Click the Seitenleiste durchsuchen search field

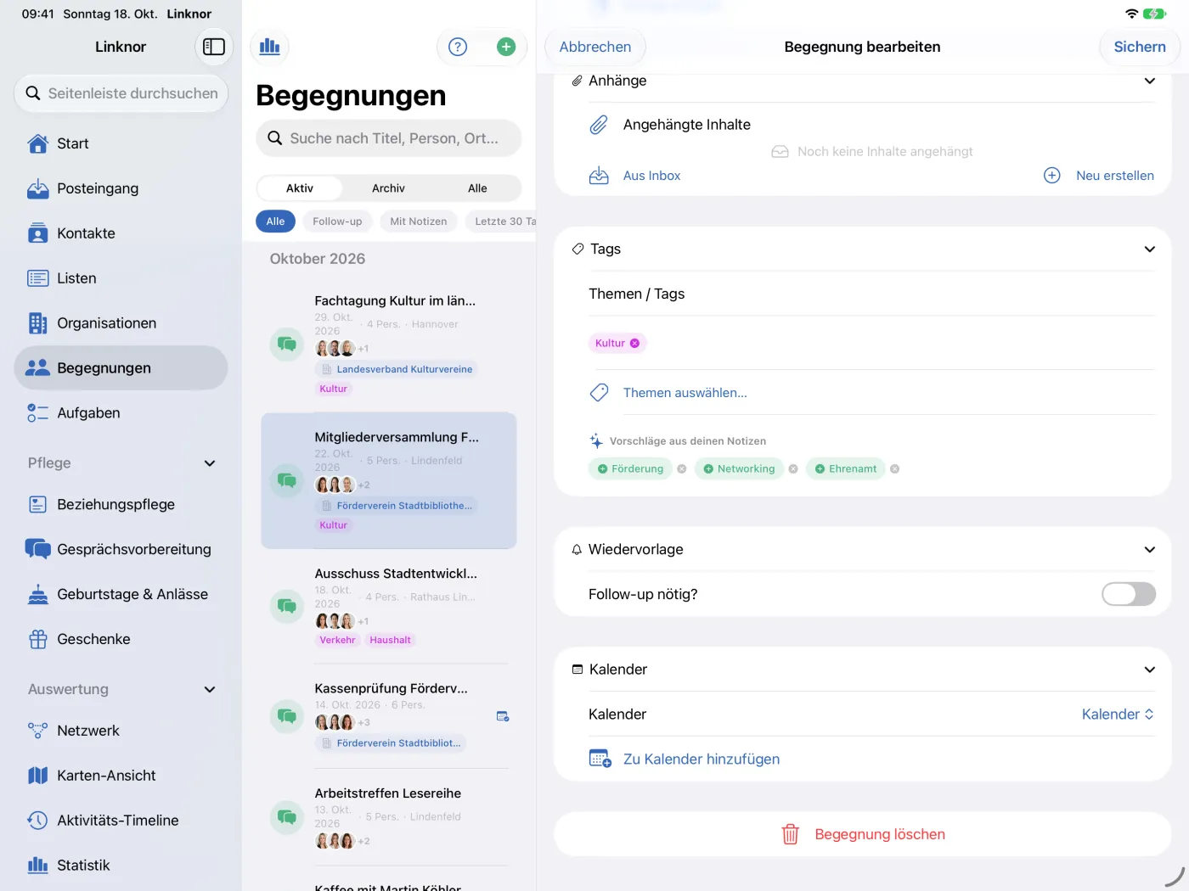(121, 93)
